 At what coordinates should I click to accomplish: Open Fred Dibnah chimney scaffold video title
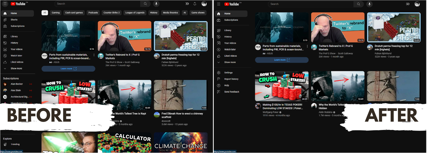tap(182, 115)
